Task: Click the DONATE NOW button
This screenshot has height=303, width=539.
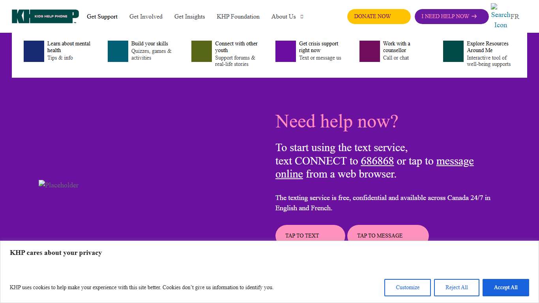Action: click(378, 16)
